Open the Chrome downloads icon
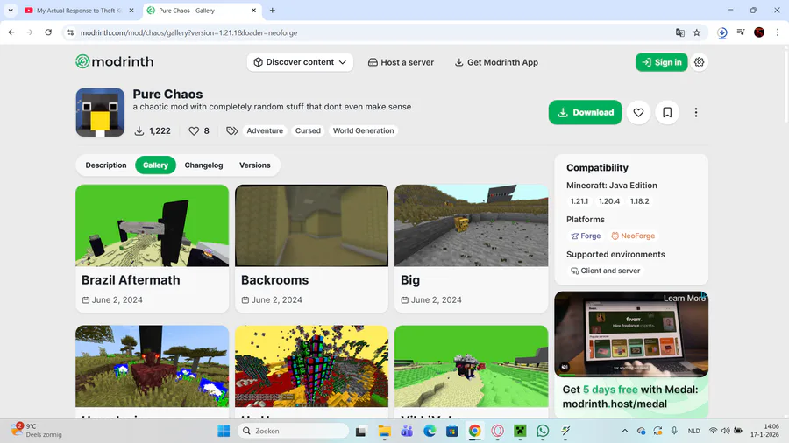789x443 pixels. [722, 32]
